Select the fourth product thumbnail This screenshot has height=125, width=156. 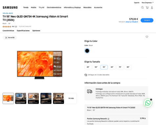point(46,98)
